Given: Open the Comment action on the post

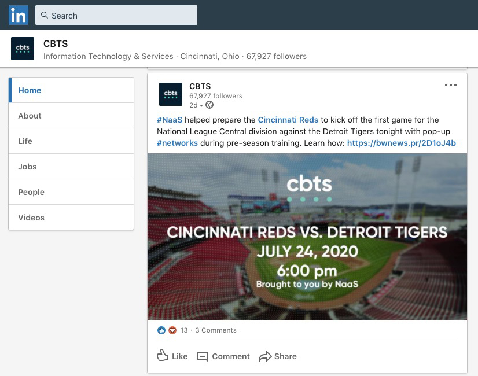Looking at the screenshot, I should click(x=223, y=356).
